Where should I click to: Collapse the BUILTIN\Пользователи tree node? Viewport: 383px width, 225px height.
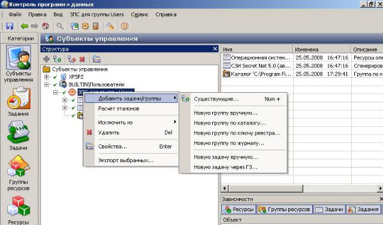point(46,84)
